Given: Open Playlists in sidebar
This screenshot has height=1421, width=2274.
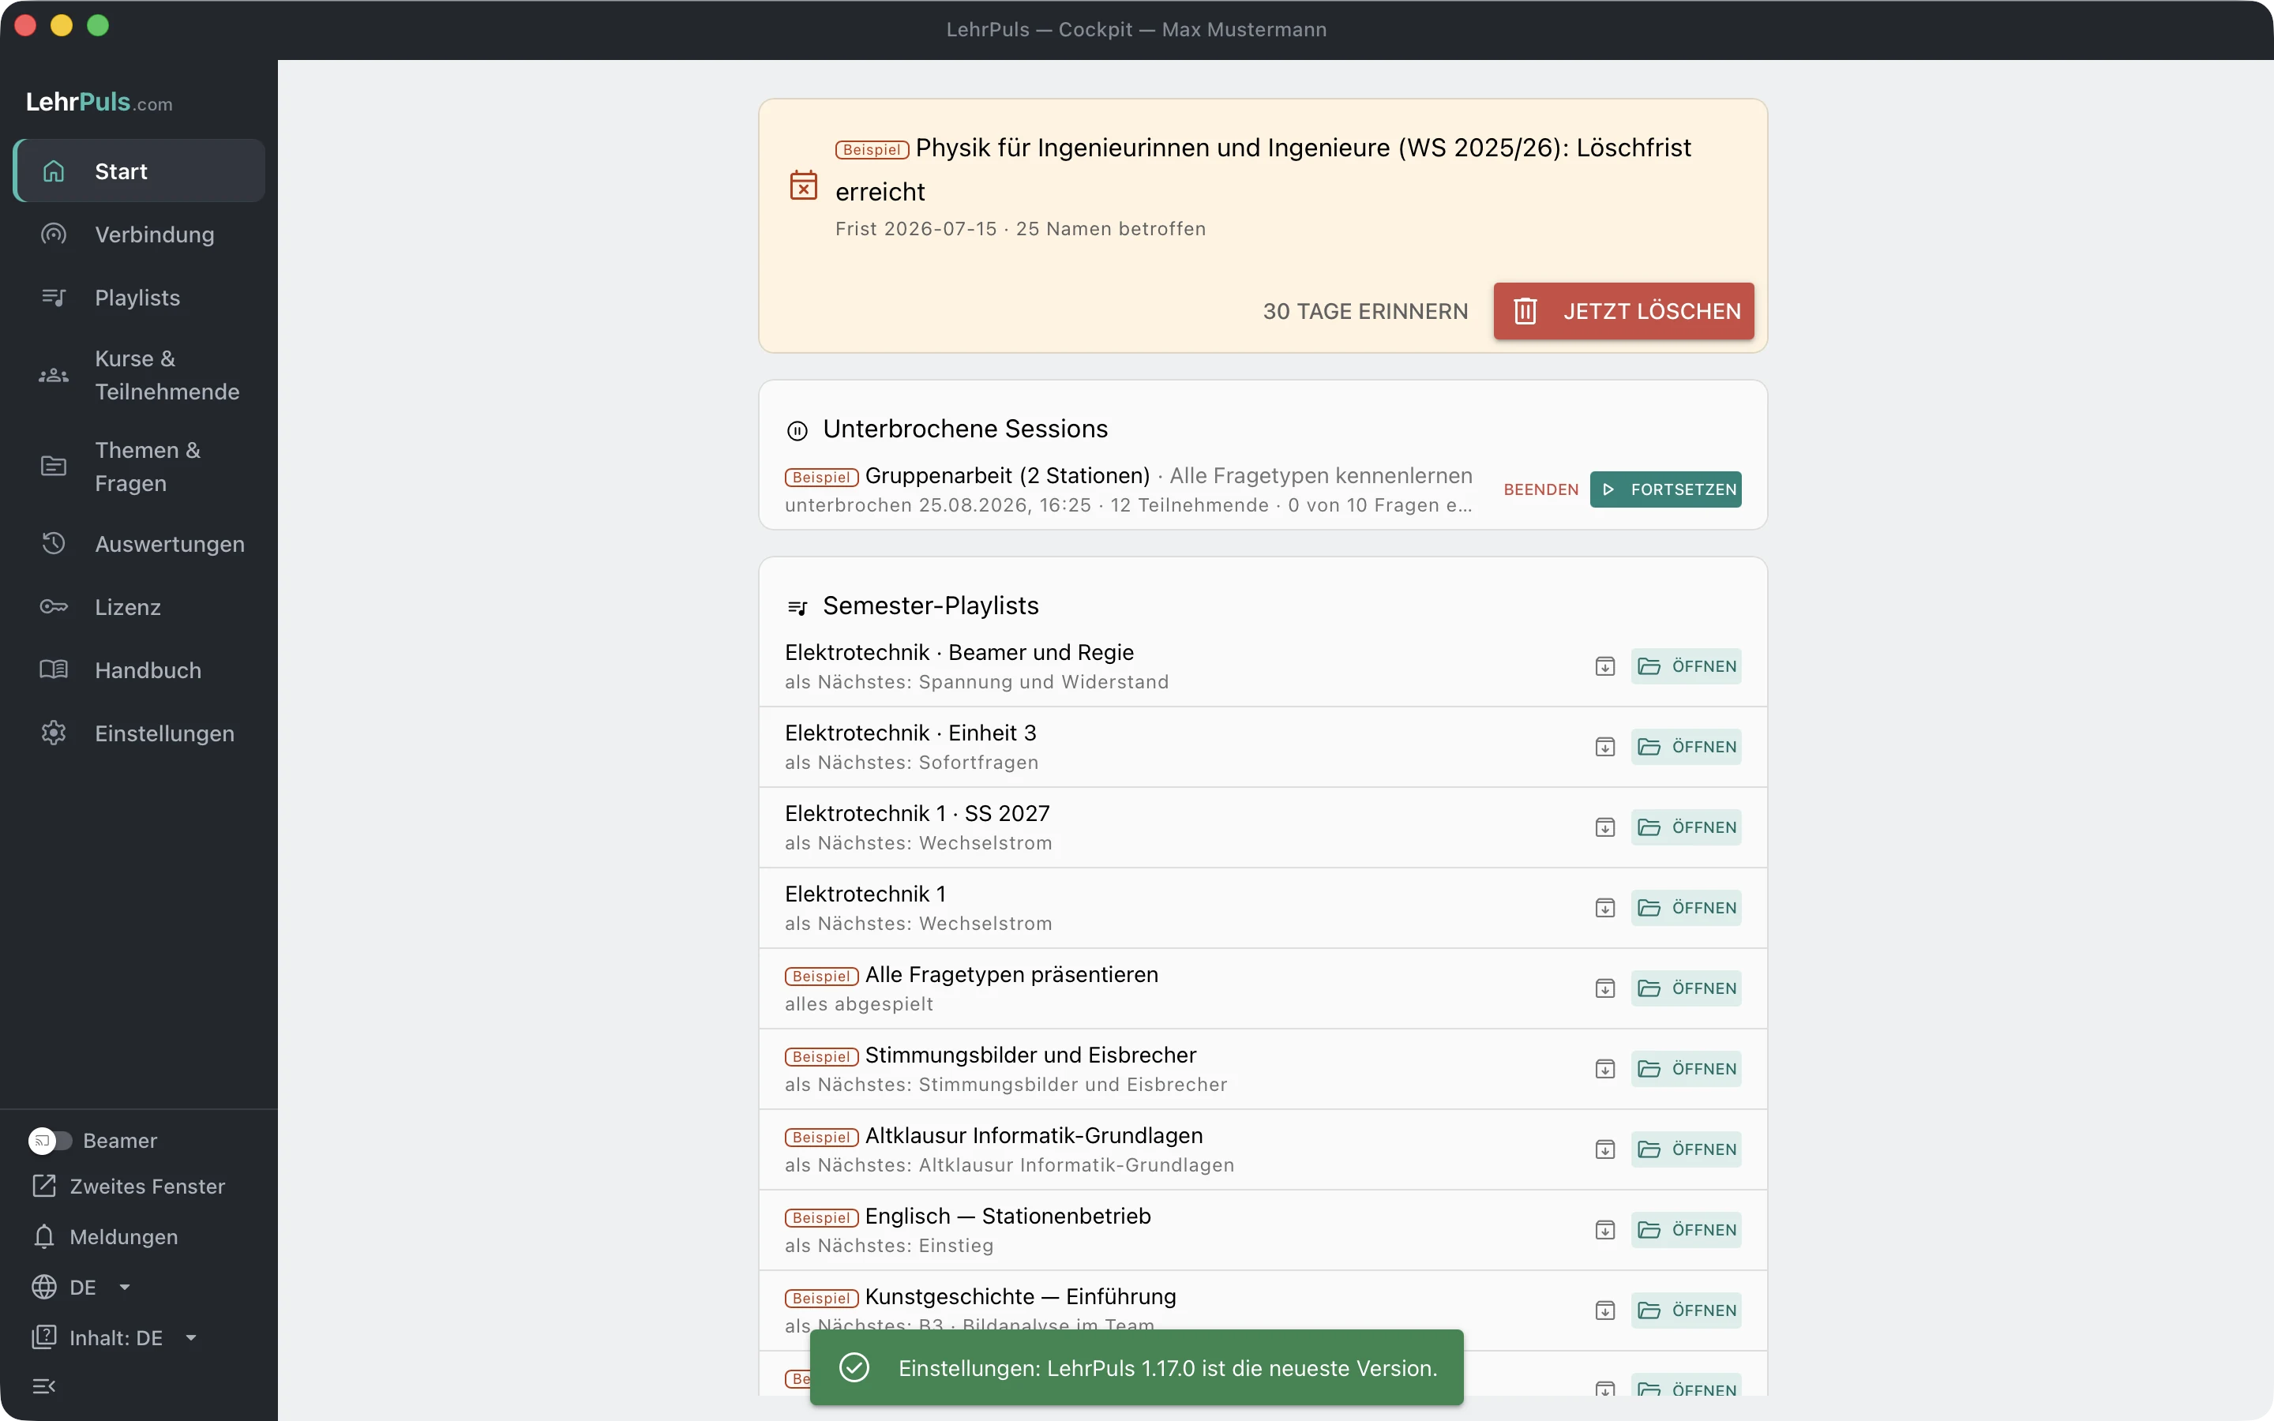Looking at the screenshot, I should tap(139, 297).
